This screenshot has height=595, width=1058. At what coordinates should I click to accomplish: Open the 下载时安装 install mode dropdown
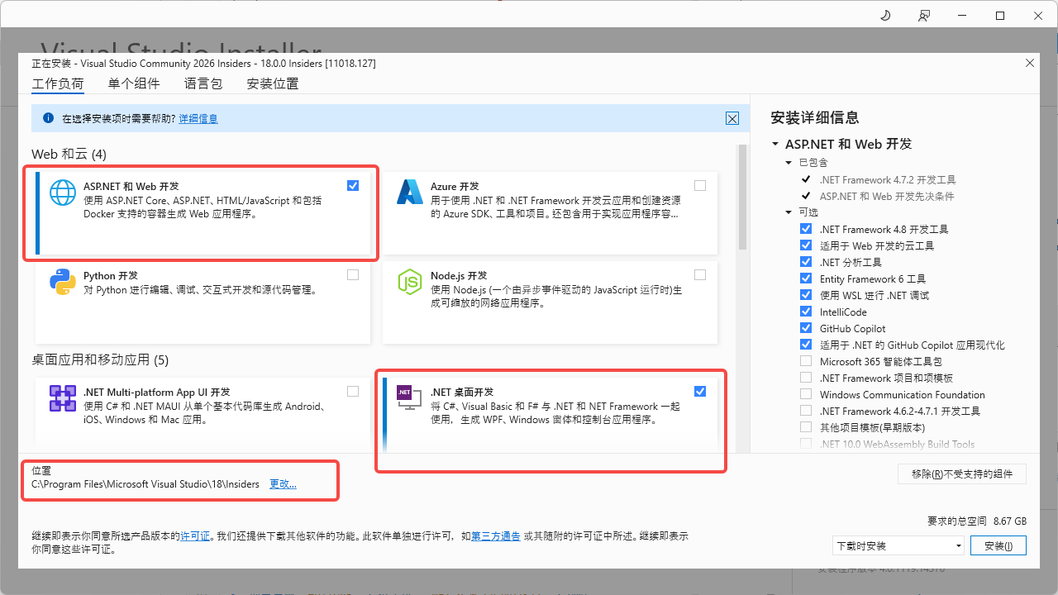898,545
